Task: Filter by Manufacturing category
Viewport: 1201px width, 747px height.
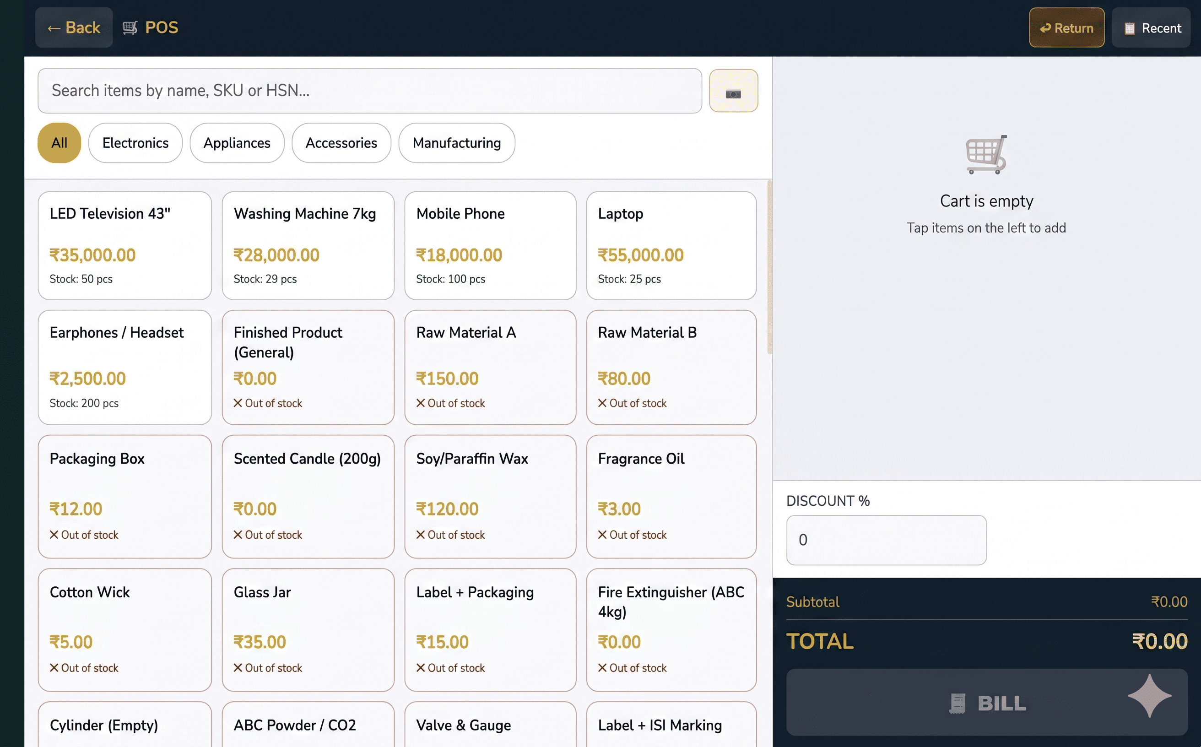Action: click(456, 143)
